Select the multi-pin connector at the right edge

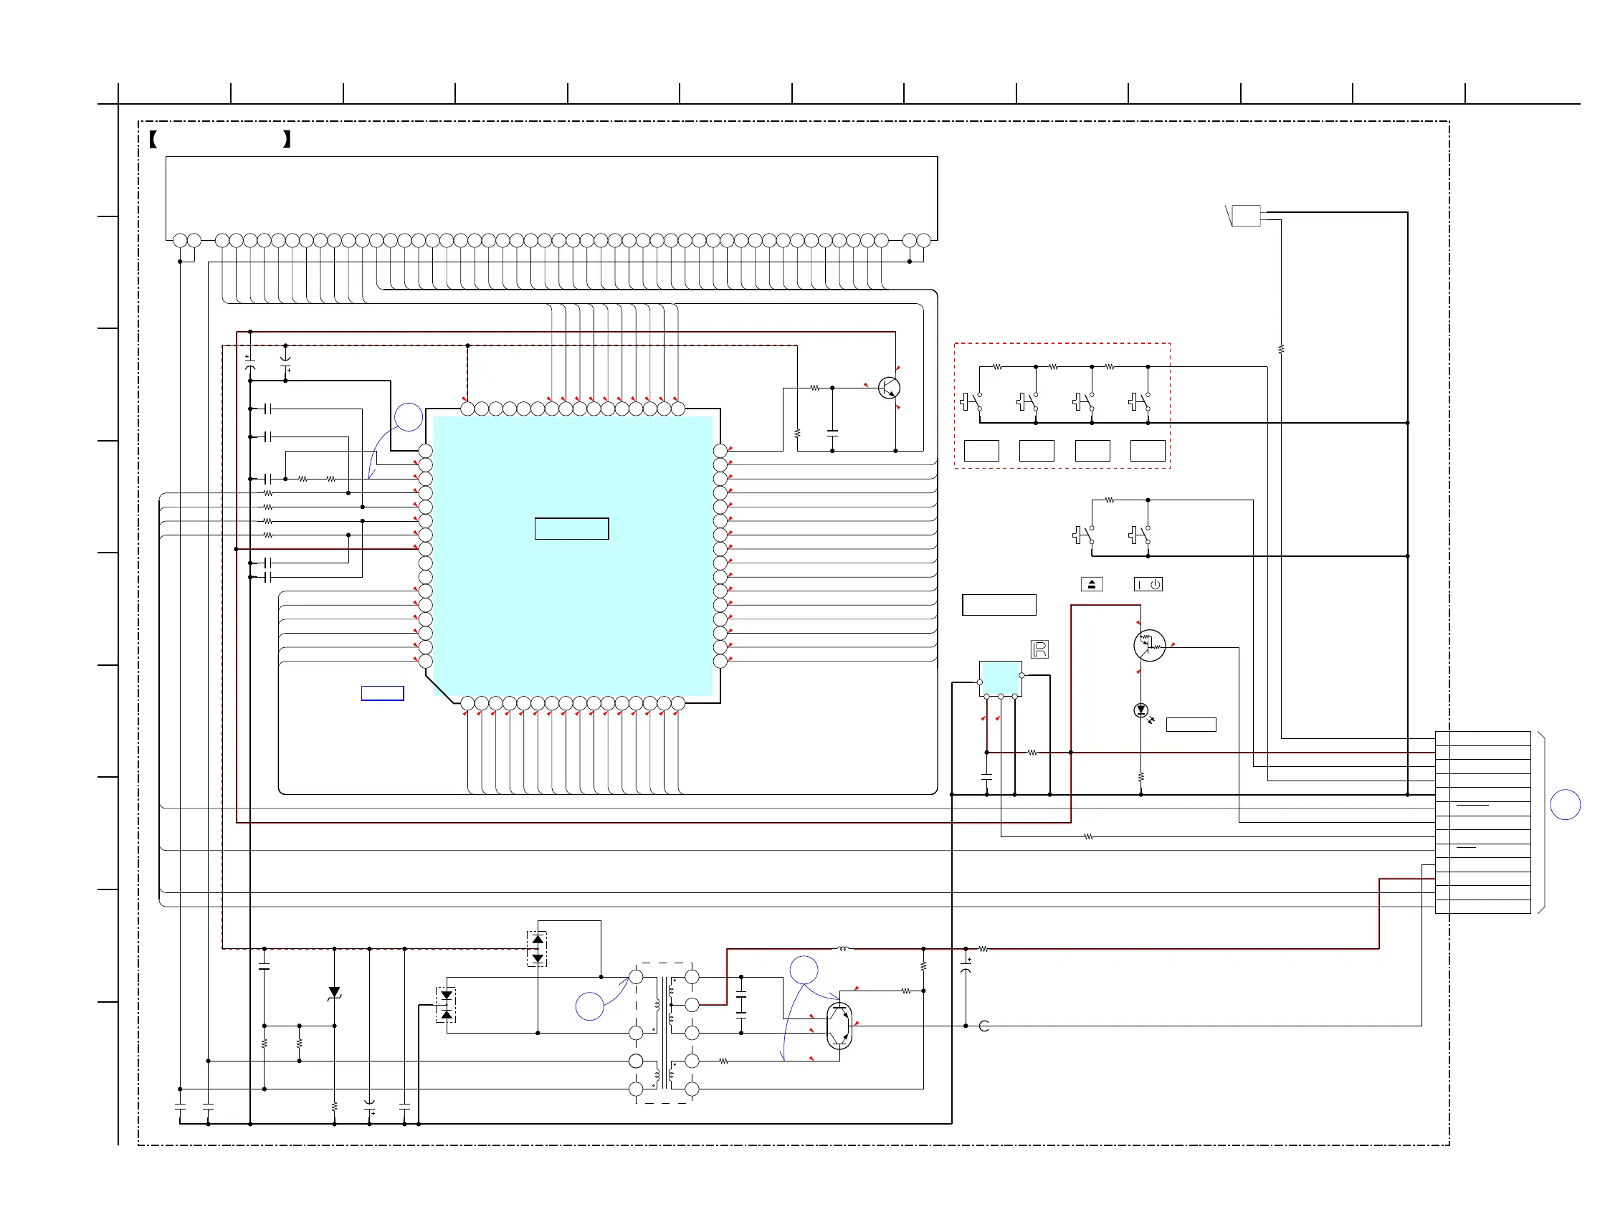(x=1482, y=822)
